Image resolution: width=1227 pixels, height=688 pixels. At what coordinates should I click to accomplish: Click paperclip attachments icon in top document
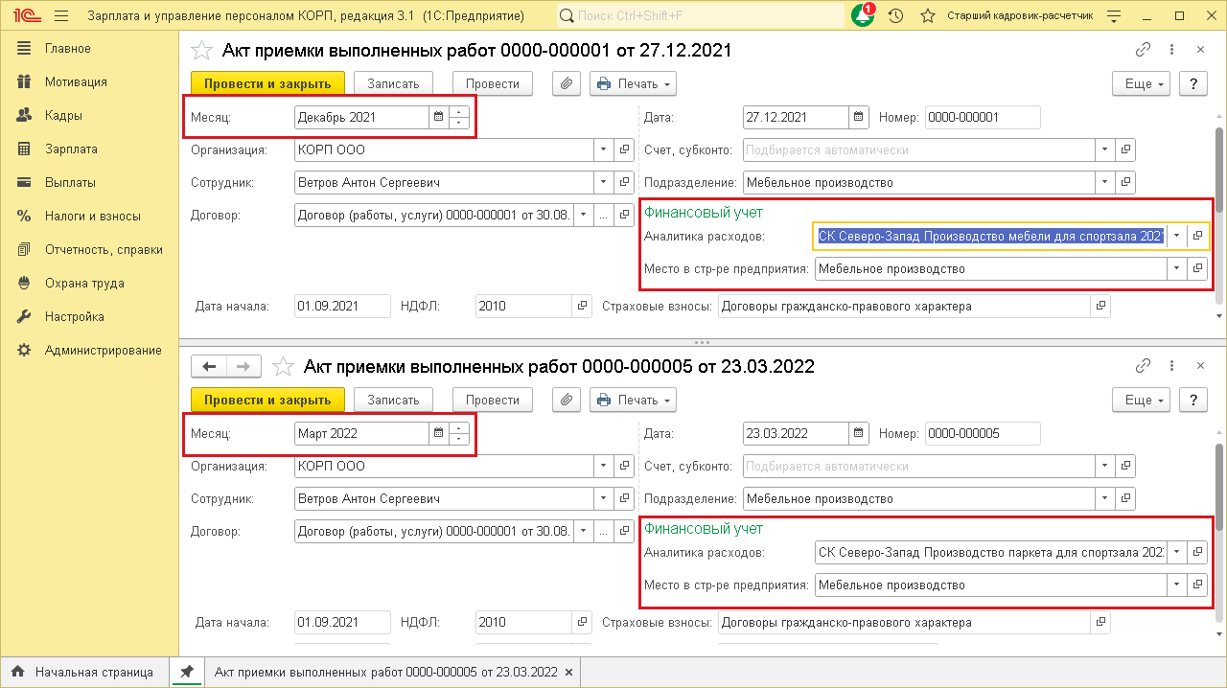click(567, 83)
